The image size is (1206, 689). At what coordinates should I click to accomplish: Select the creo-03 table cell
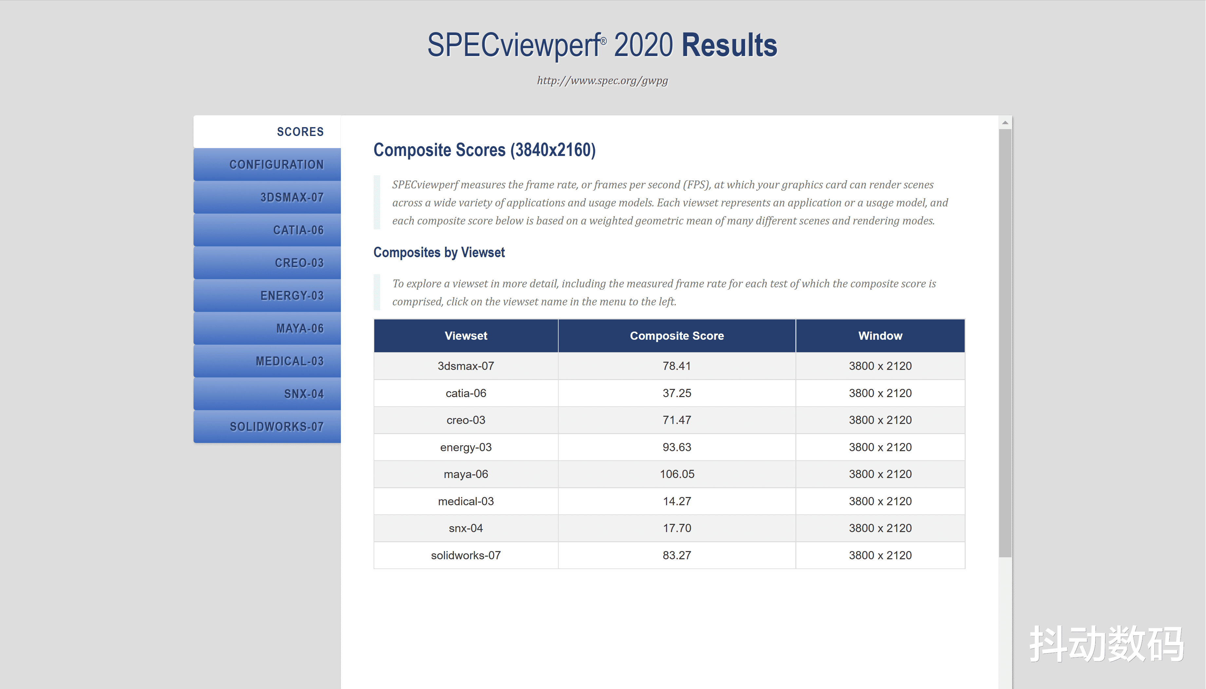pos(466,420)
